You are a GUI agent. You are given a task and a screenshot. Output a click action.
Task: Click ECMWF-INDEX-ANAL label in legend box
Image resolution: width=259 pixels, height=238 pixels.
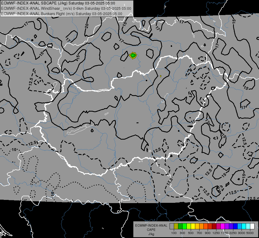pyautogui.click(x=151, y=226)
